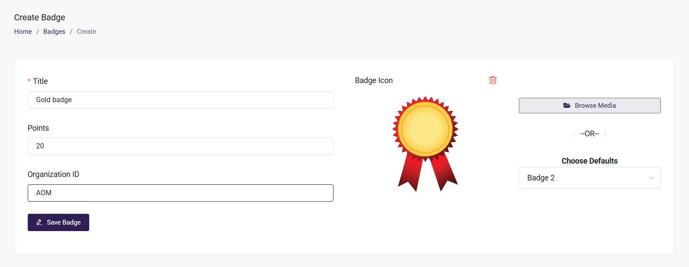
Task: Focus the Title field containing Gold badge
Action: pos(180,100)
